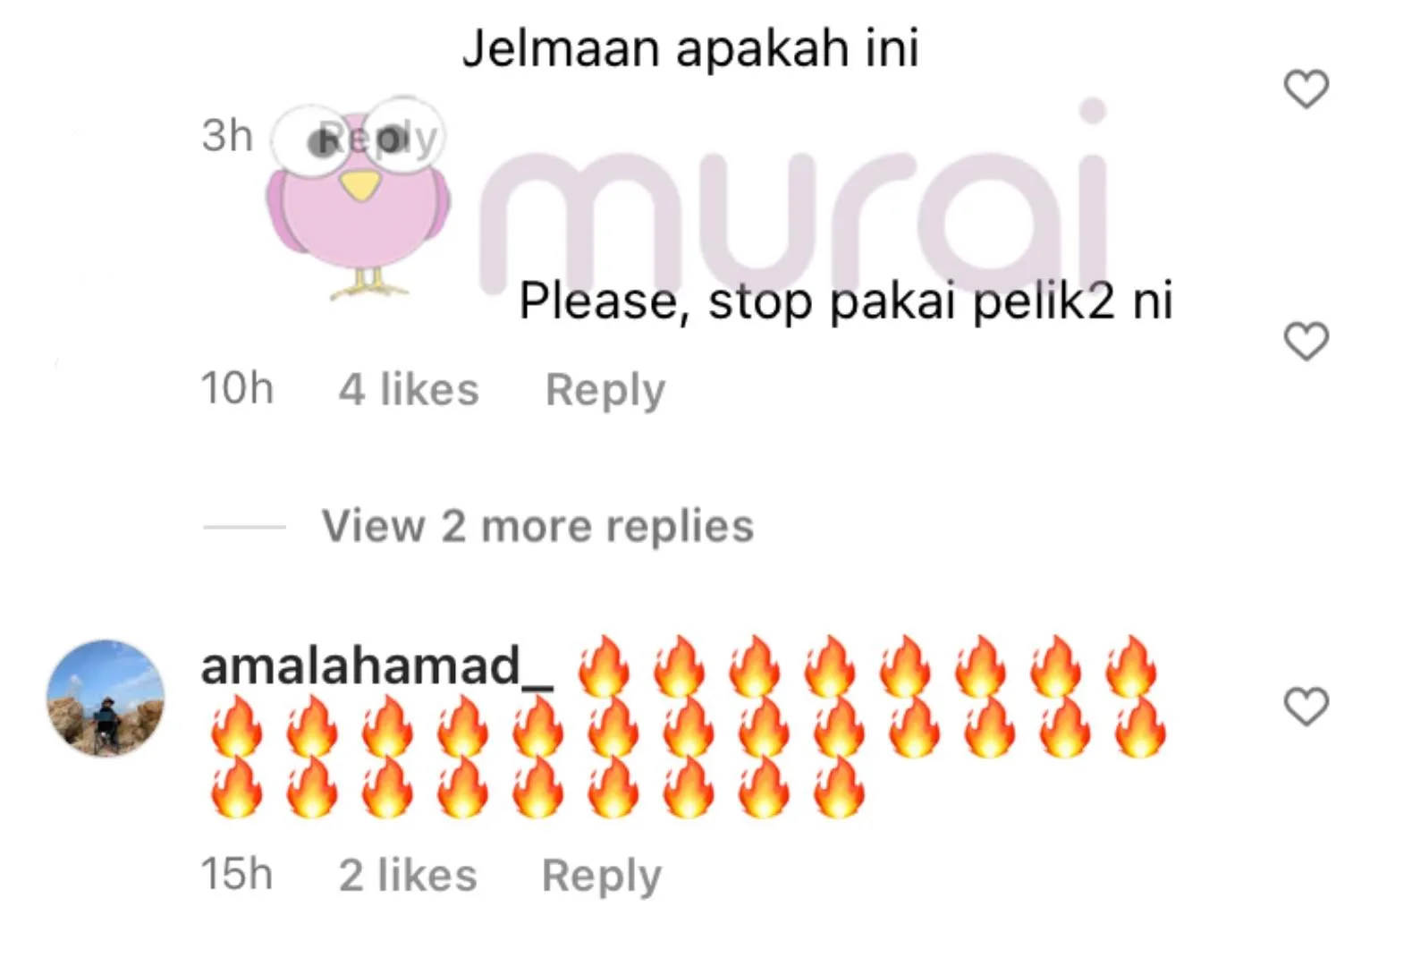
Task: Click the "murai" watermark logo text
Action: coord(794,199)
